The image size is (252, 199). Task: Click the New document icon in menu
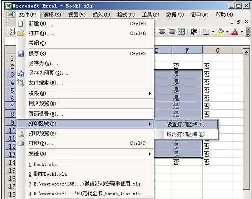[21, 24]
